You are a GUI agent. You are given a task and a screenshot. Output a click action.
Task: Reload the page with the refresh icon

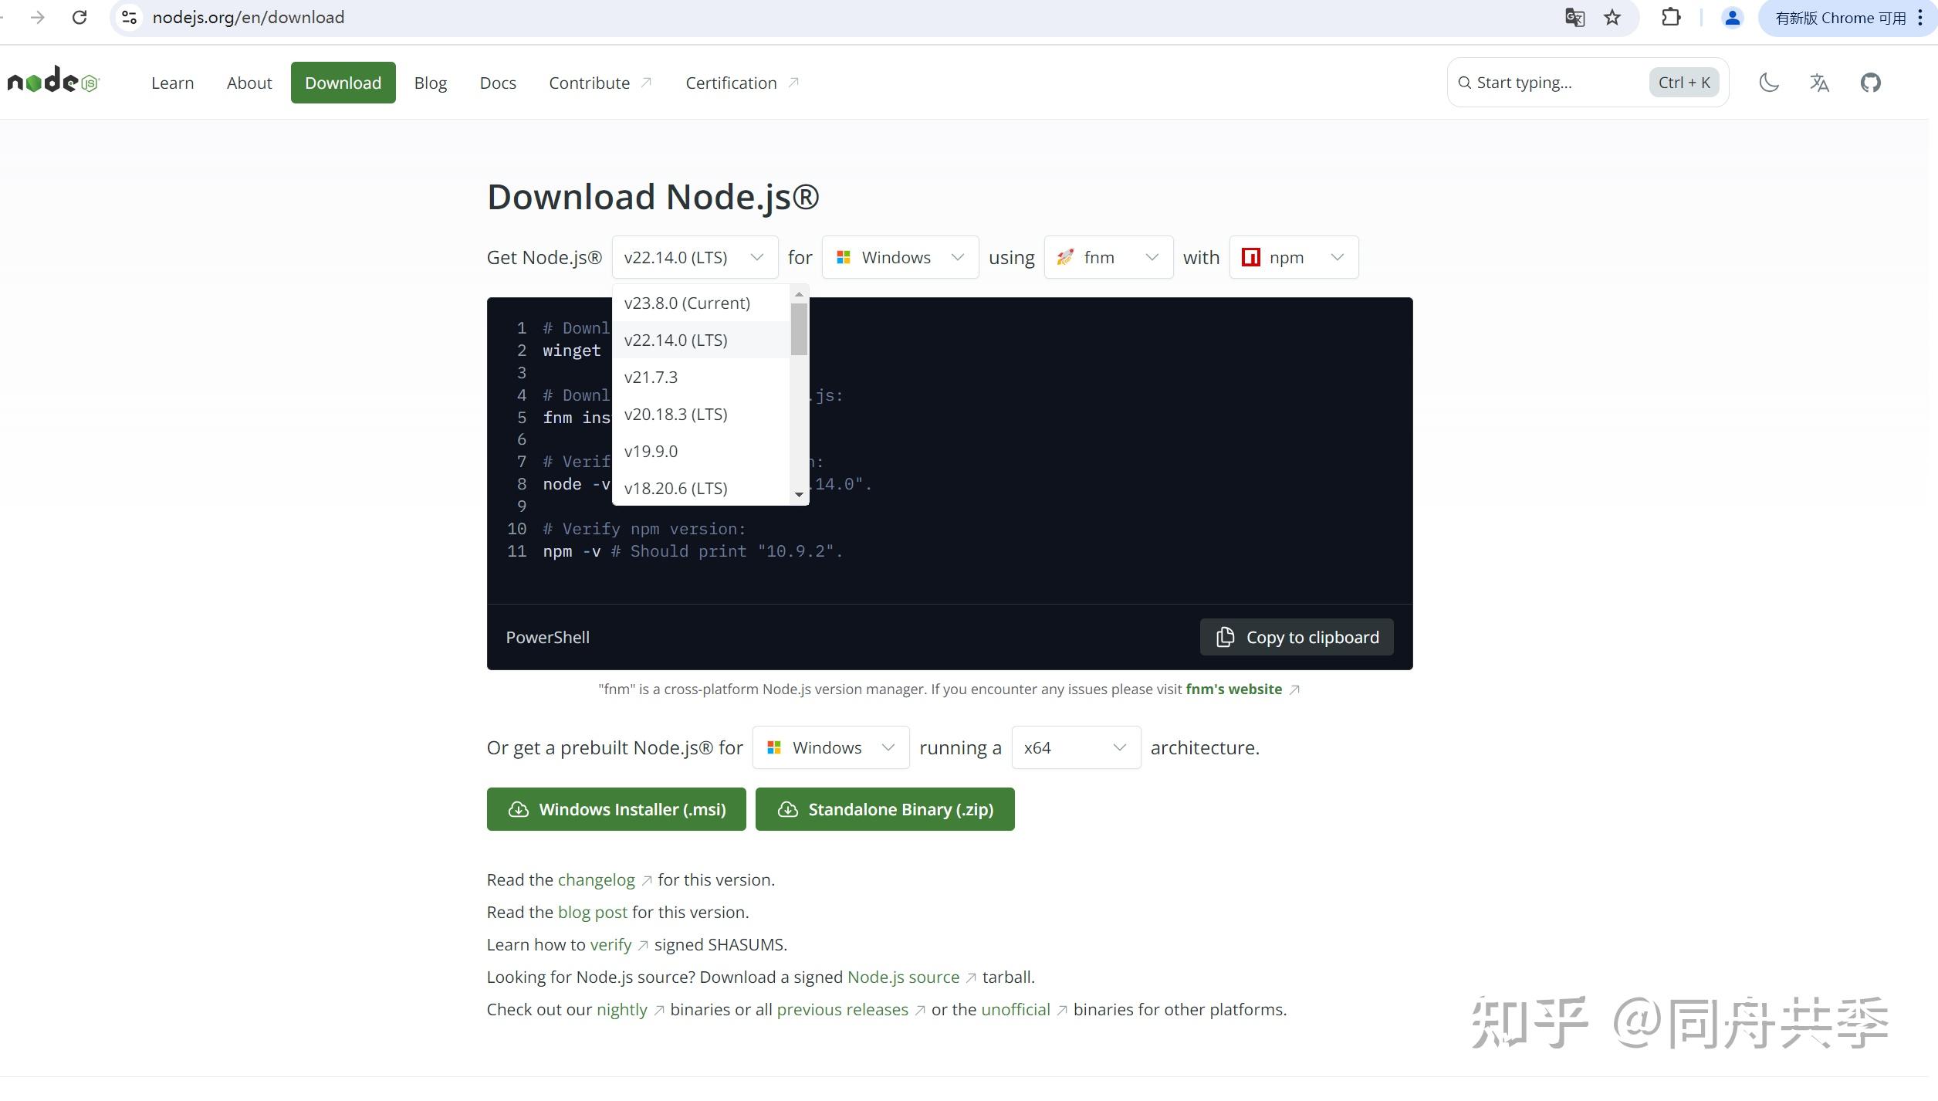coord(79,18)
